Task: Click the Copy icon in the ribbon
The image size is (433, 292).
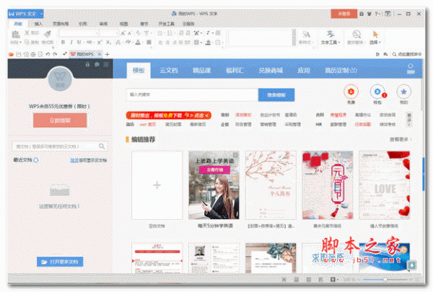Action: [27, 43]
